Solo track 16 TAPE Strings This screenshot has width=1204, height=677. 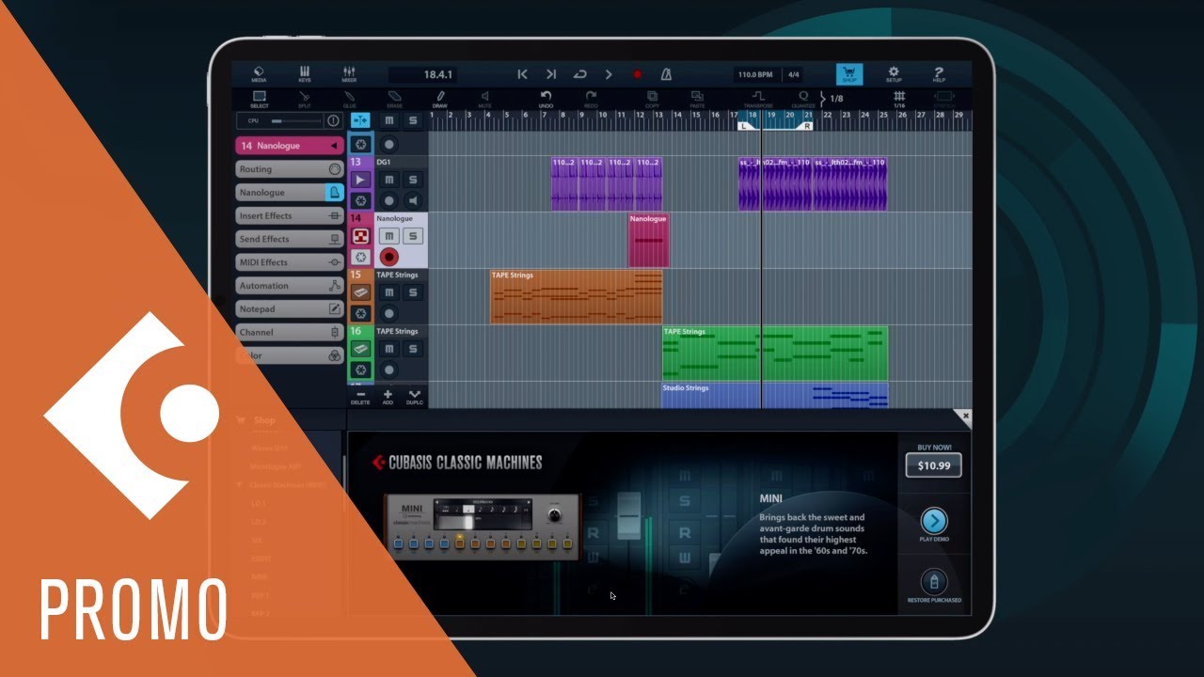click(412, 349)
